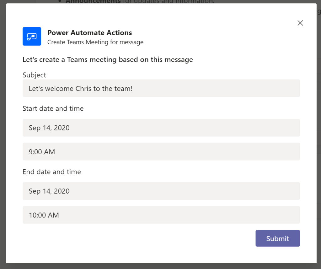Click the "End date and time" label
321x269 pixels.
tap(52, 172)
